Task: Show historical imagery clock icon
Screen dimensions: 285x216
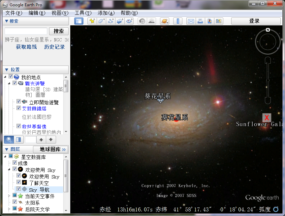Action: [142, 21]
